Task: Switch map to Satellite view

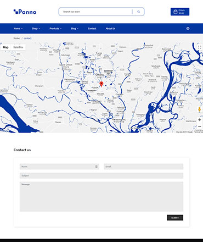Action: pyautogui.click(x=18, y=47)
